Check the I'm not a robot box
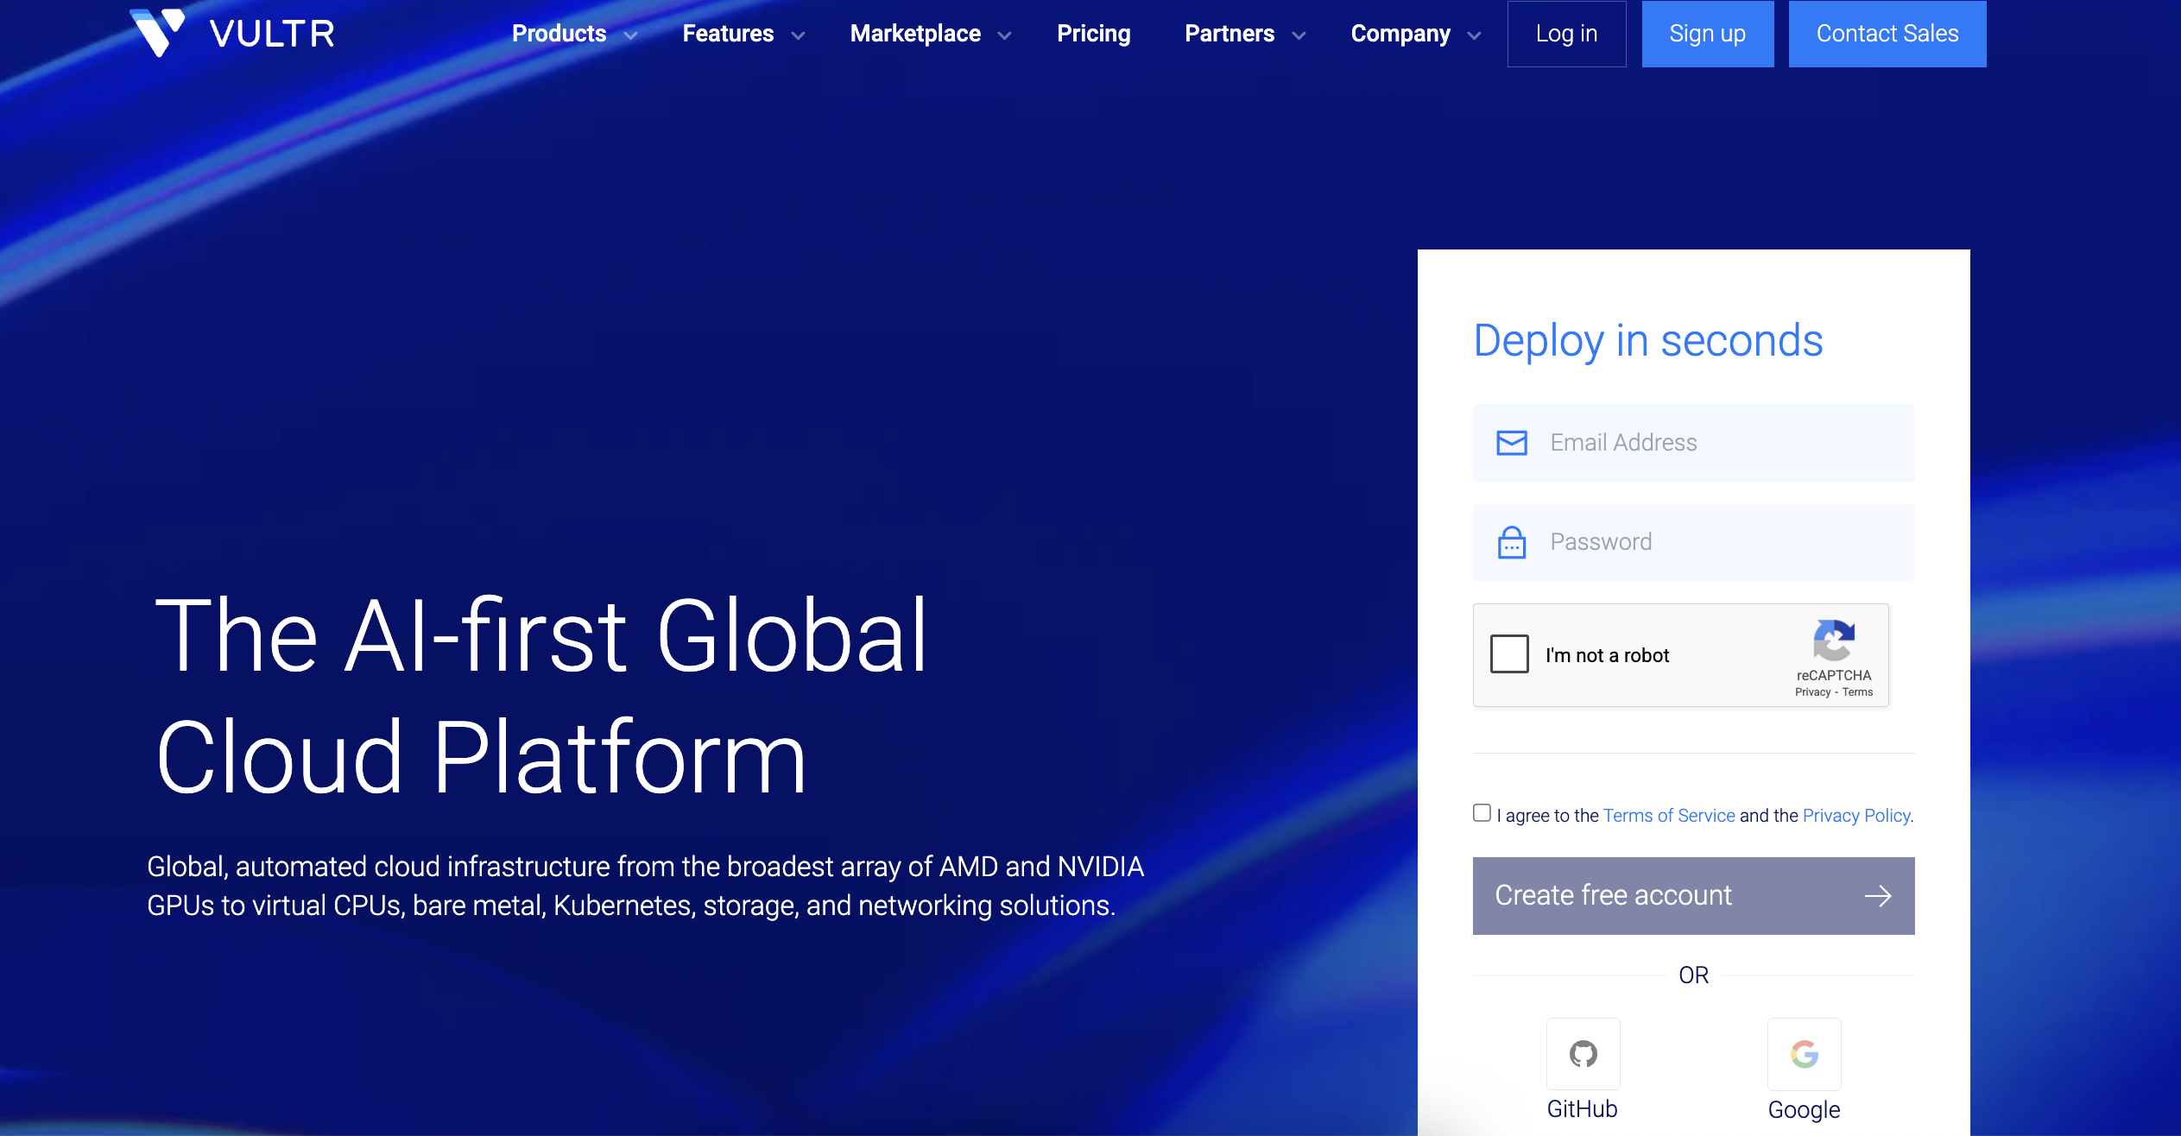Screen dimensions: 2181x1136 (x=1510, y=654)
